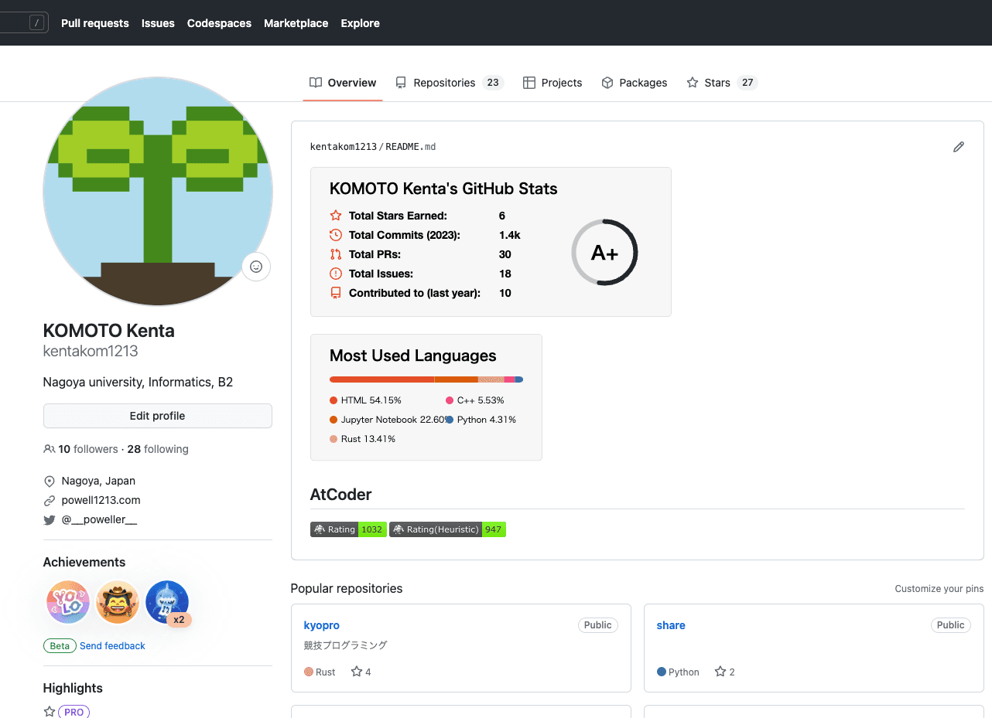The width and height of the screenshot is (992, 718).
Task: Click the Send feedback link
Action: [112, 645]
